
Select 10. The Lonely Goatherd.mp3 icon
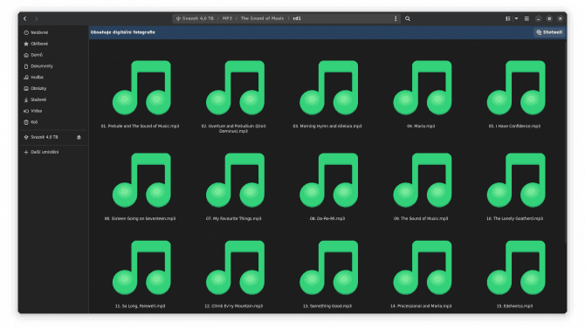click(x=516, y=181)
